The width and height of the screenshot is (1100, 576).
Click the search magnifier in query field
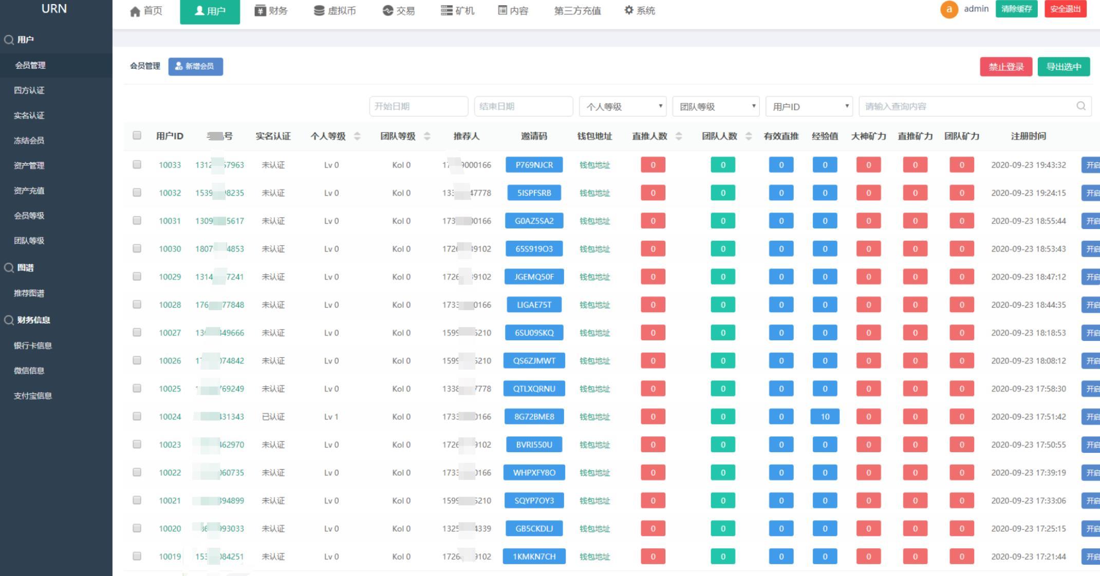1081,106
